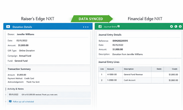The height and width of the screenshot is (110, 183).
Task: Click the Journal Entry Details heading
Action: [x=110, y=35]
